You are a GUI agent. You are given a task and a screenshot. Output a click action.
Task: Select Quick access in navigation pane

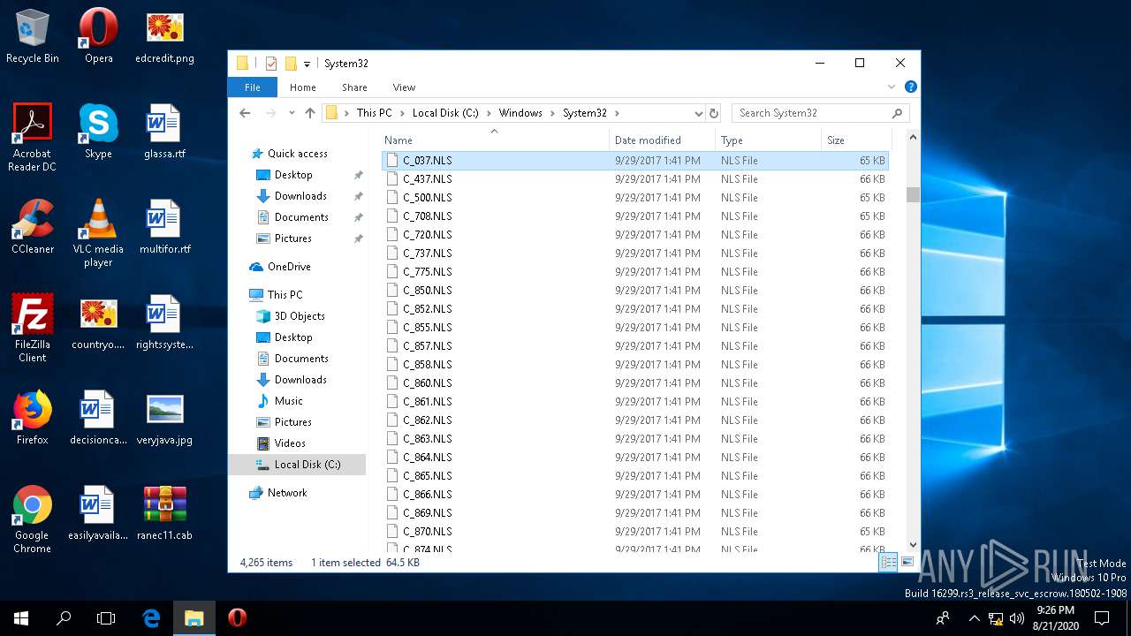(298, 154)
